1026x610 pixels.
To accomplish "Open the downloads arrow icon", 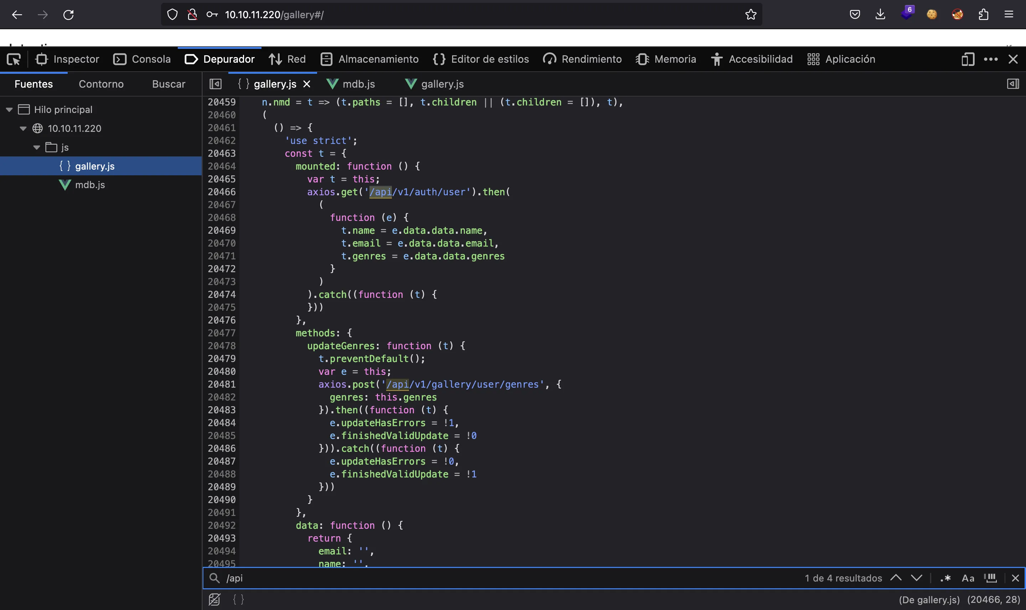I will coord(880,15).
